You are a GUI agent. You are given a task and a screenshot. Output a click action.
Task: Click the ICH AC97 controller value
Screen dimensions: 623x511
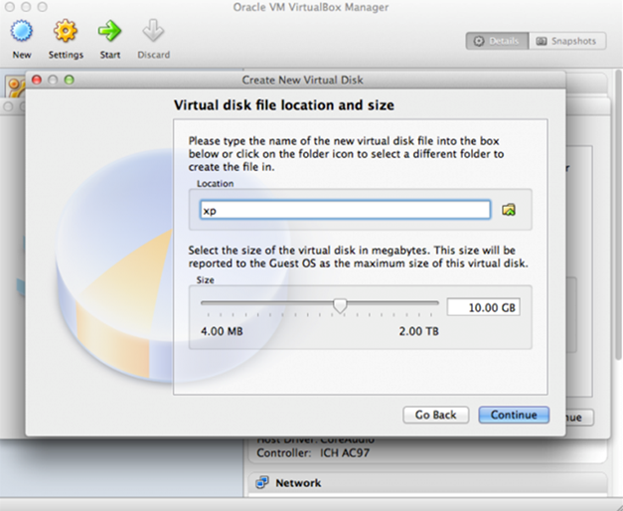[x=345, y=453]
